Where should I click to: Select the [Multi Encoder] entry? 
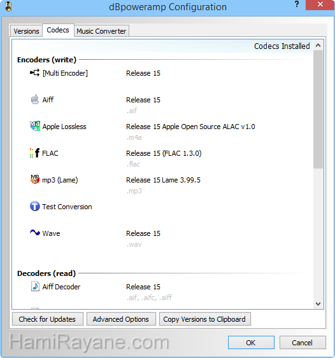click(65, 73)
